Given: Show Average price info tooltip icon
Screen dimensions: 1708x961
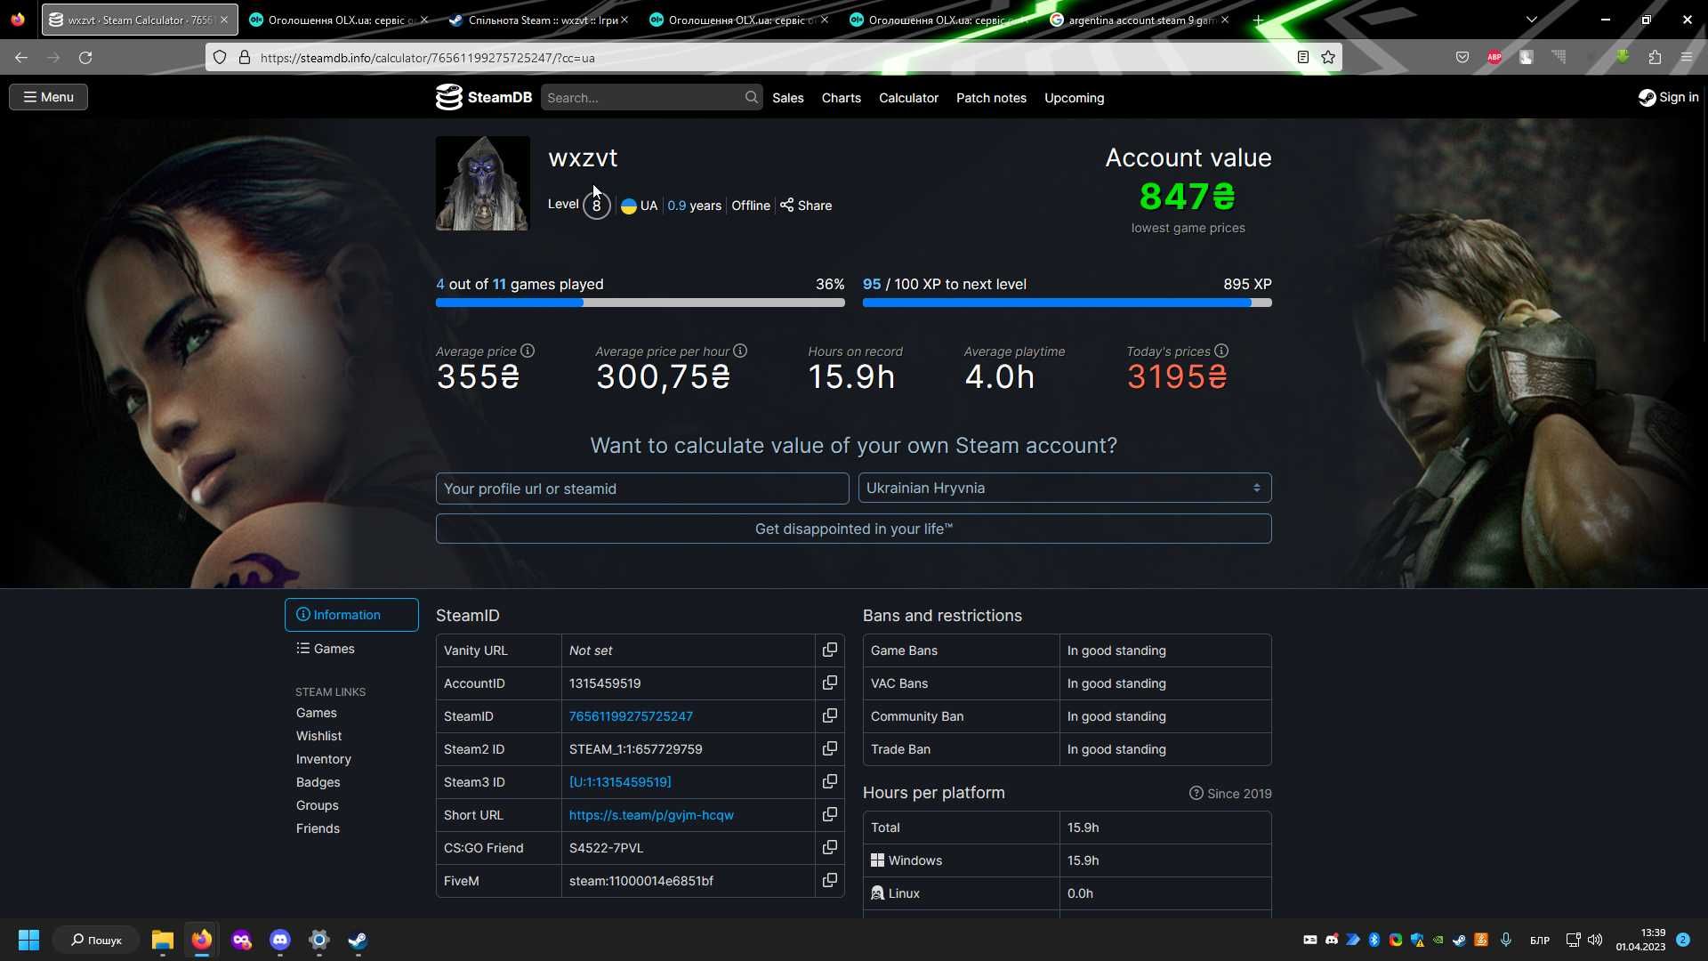Looking at the screenshot, I should point(528,351).
